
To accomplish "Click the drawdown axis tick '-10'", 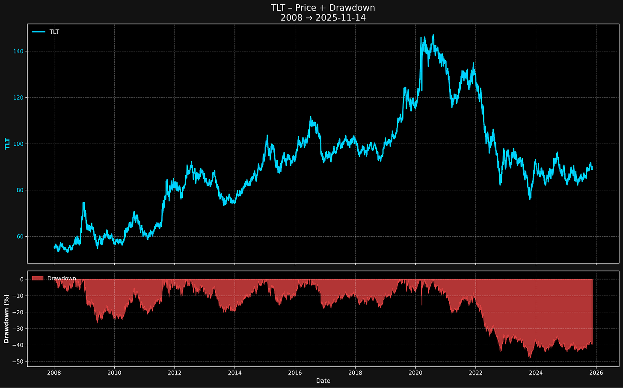I will point(19,296).
